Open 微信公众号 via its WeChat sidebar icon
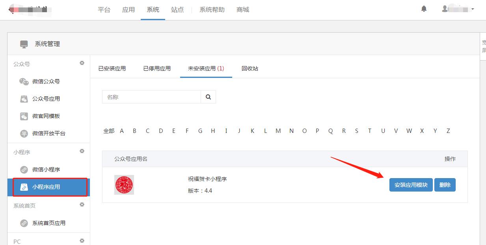 [24, 81]
